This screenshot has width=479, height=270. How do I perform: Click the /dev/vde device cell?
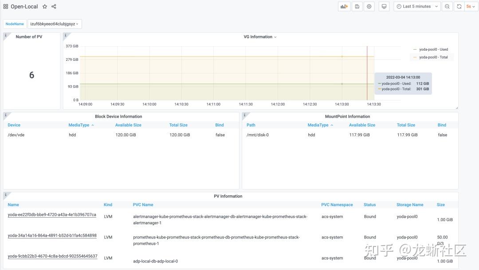point(16,135)
